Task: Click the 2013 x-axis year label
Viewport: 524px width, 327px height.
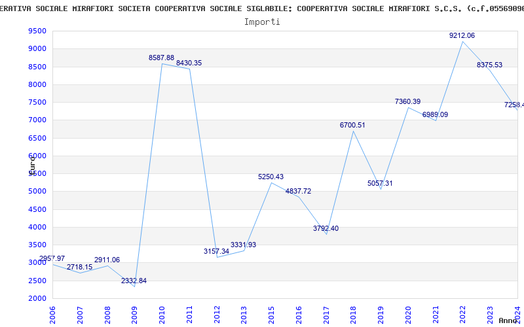Action: coord(244,315)
